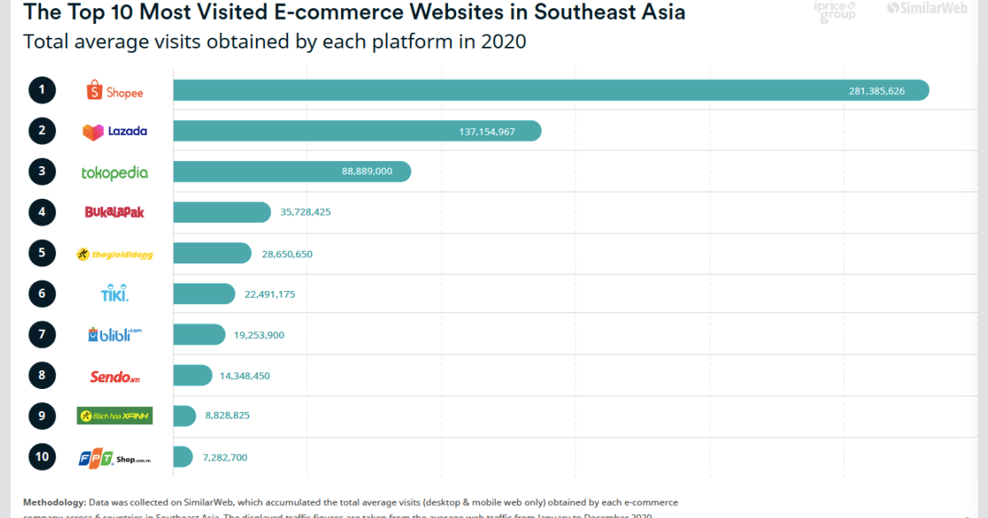Image resolution: width=988 pixels, height=518 pixels.
Task: Click the iprice group logo
Action: pos(835,12)
